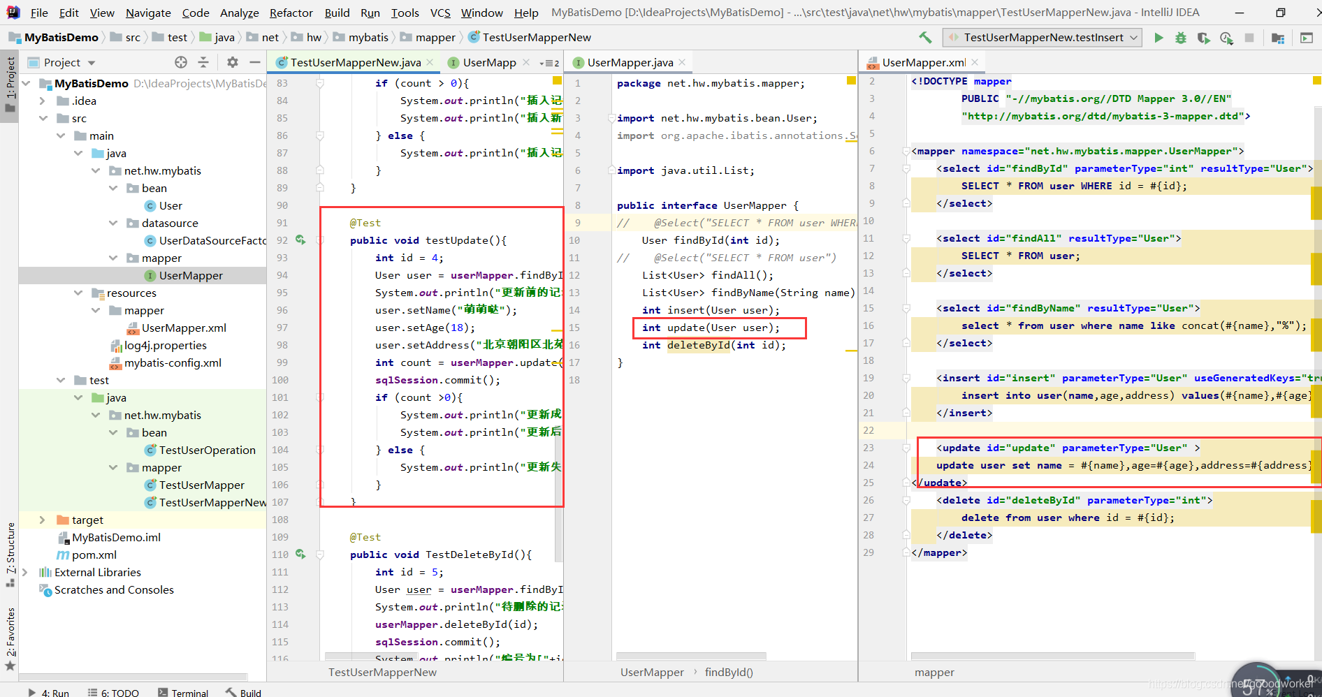Switch to the UserMapper.xml tab

922,62
